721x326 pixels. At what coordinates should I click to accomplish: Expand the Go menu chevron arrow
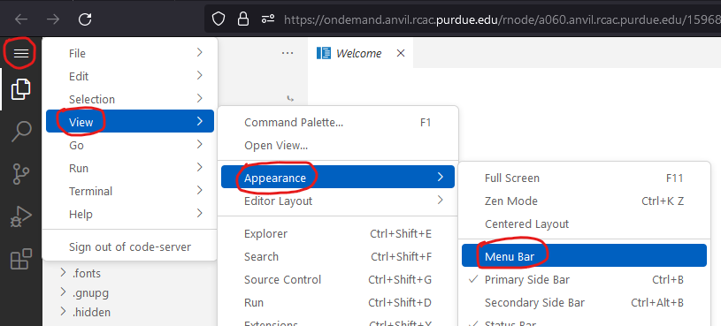coord(200,144)
